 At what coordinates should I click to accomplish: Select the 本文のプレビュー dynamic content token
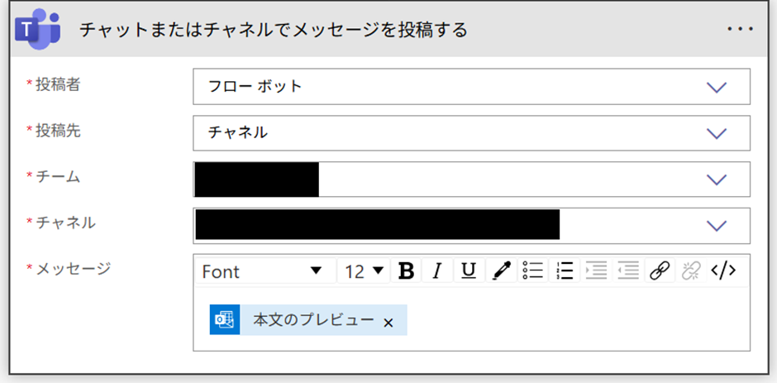(308, 320)
